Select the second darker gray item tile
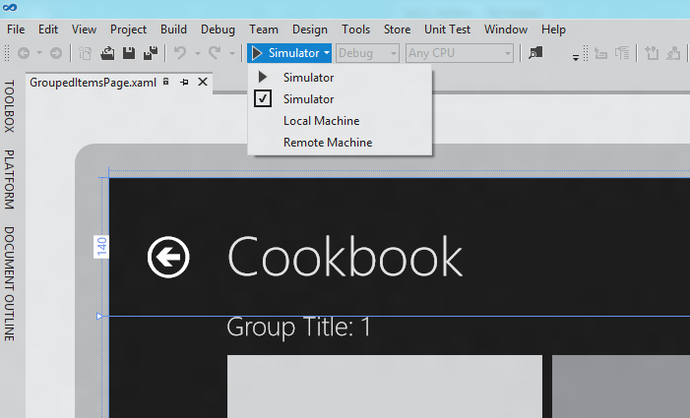 621,387
